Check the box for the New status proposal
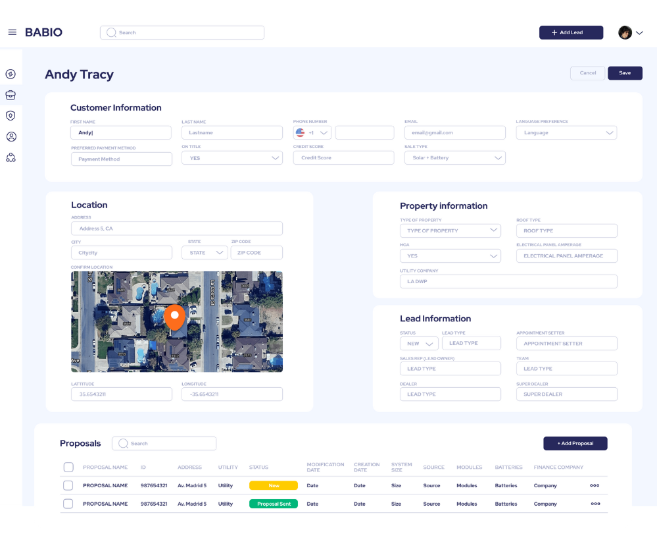 [x=68, y=485]
